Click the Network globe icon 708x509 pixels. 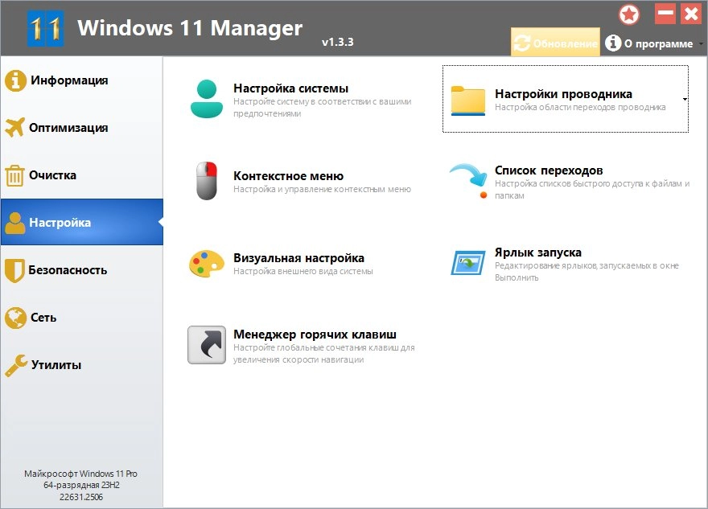[15, 318]
